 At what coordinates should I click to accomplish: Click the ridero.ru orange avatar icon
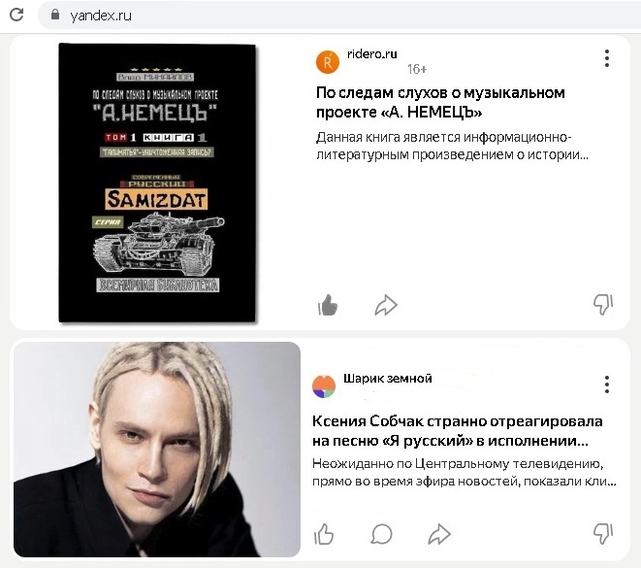328,62
